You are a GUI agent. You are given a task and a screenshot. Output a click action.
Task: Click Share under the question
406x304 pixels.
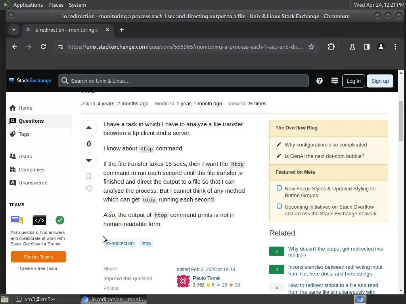point(110,269)
